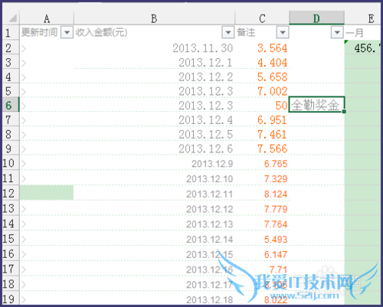Select row 2 header

click(11, 47)
